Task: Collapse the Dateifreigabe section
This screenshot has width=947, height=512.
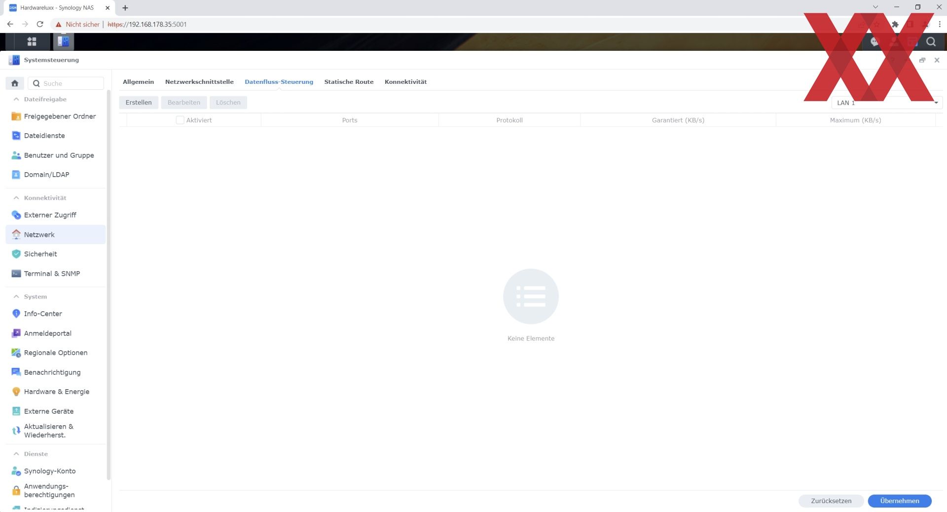Action: tap(16, 99)
